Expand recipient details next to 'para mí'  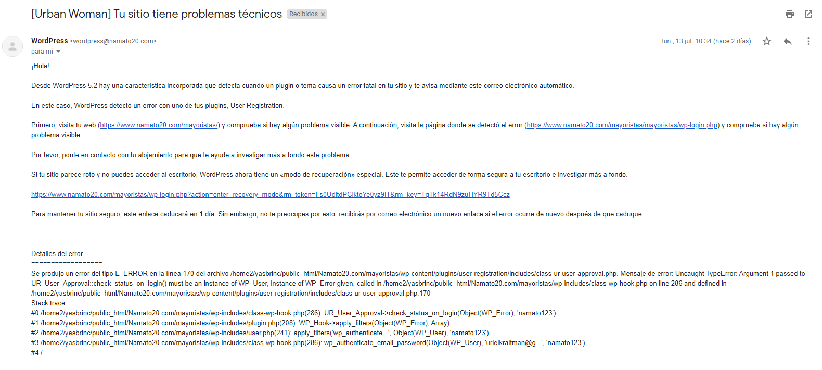tap(58, 52)
